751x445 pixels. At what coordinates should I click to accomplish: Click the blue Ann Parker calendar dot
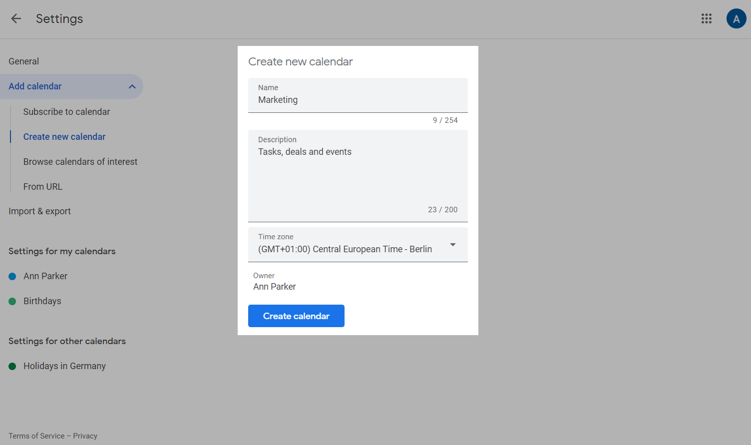tap(12, 276)
